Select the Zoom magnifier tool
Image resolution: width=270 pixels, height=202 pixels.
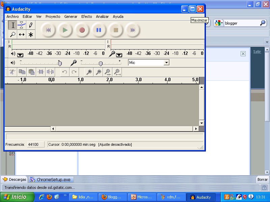pyautogui.click(x=13, y=34)
